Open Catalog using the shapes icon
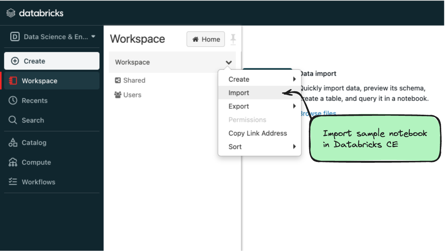This screenshot has width=445, height=251. click(13, 143)
